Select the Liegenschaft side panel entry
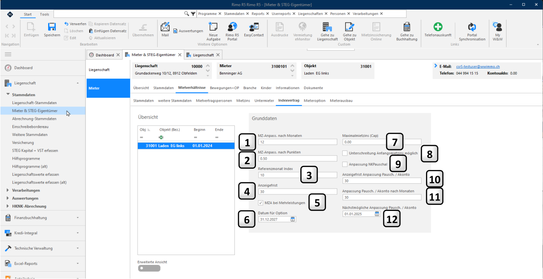Viewport: 543px width, 279px height. pos(108,70)
